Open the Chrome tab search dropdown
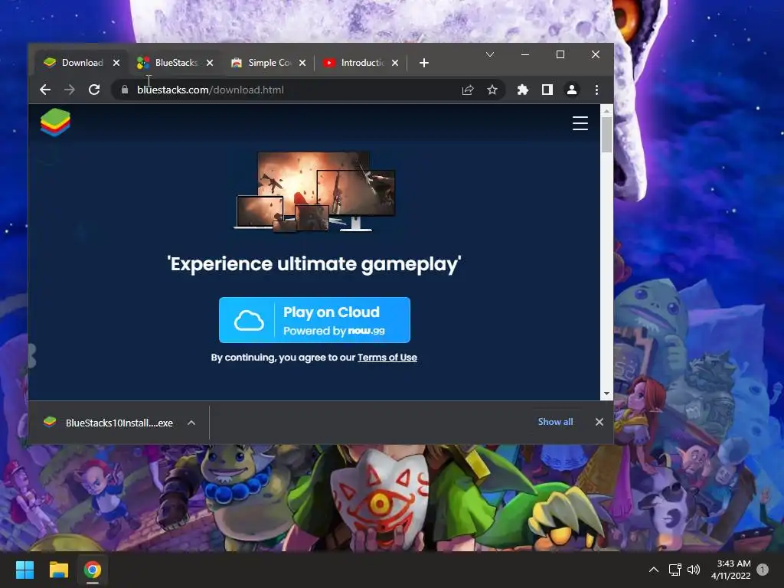Image resolution: width=784 pixels, height=588 pixels. pyautogui.click(x=490, y=54)
